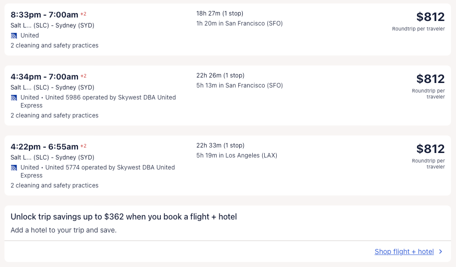Click $812 price of 22h 33m flight

pyautogui.click(x=430, y=149)
